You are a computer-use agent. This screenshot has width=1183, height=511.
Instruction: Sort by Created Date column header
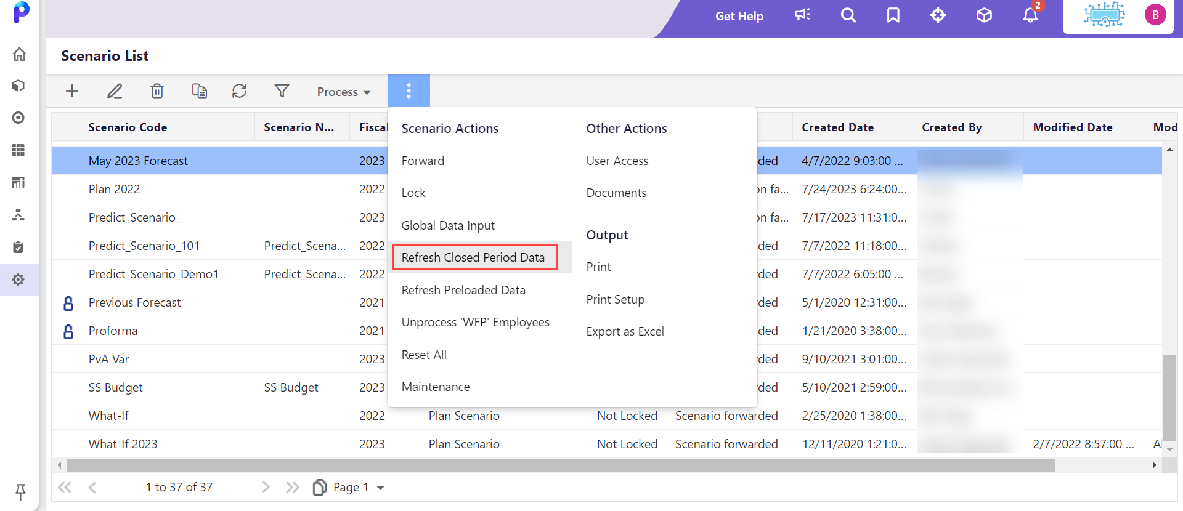837,127
